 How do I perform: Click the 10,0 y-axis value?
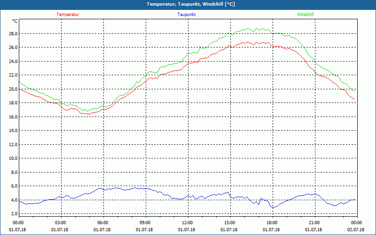[14, 158]
